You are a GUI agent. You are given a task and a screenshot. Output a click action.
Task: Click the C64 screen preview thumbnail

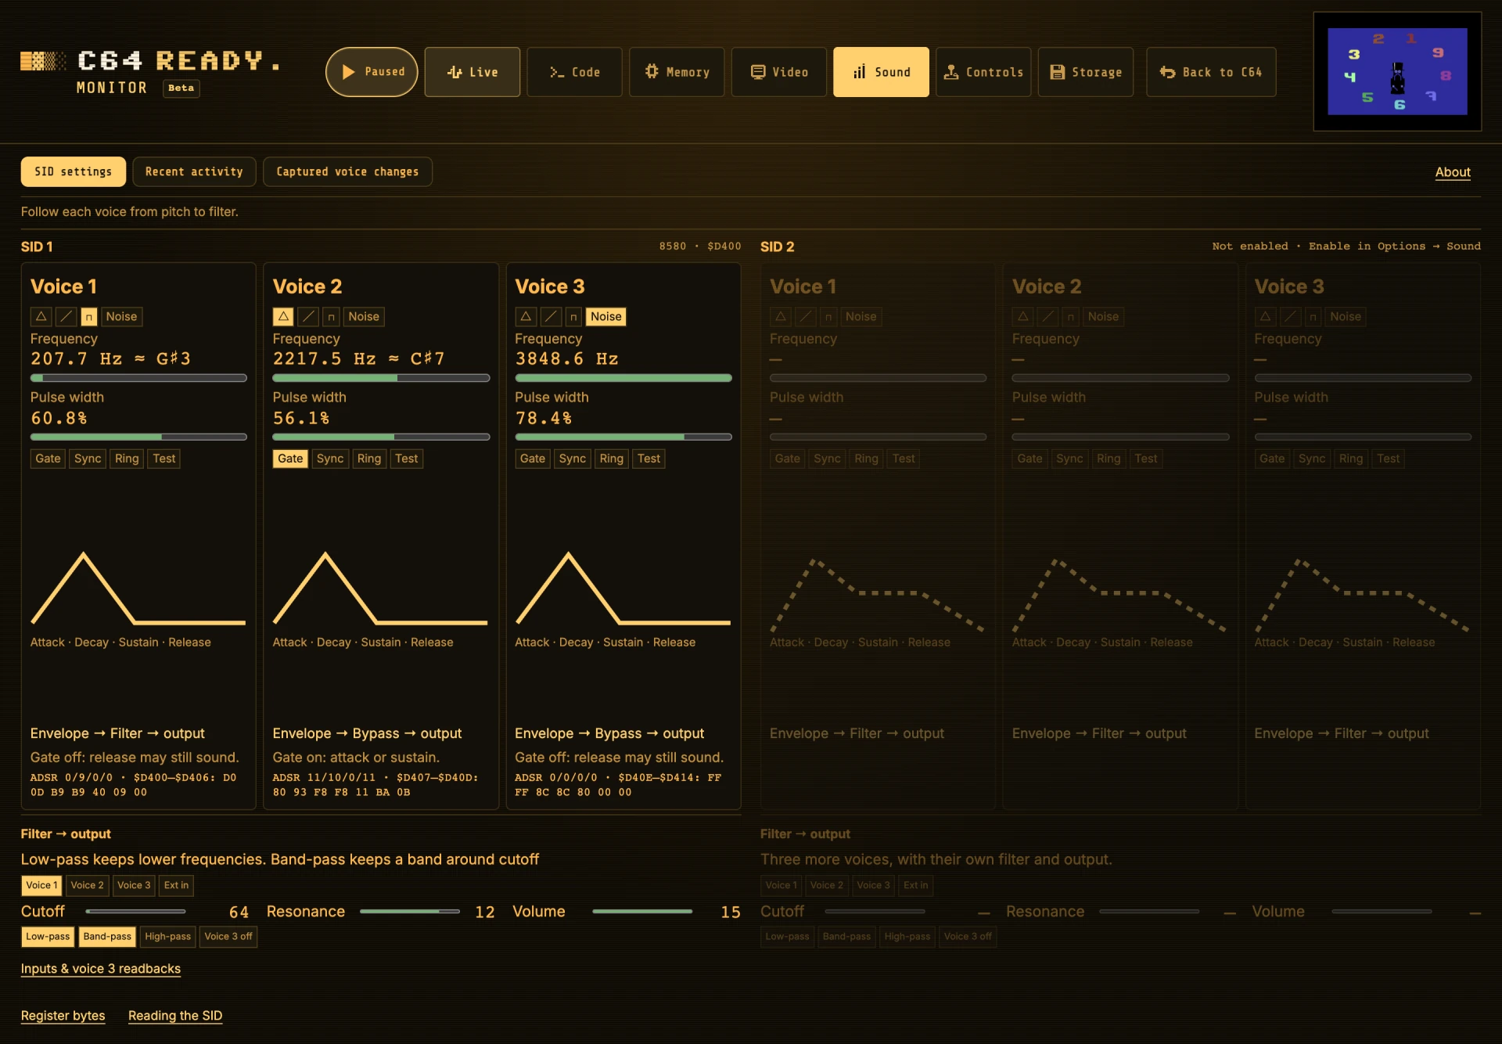[1397, 71]
